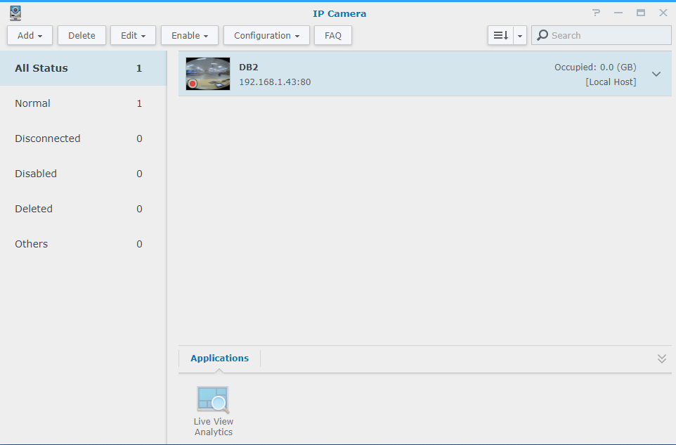
Task: Select the Applications tab
Action: pos(219,359)
